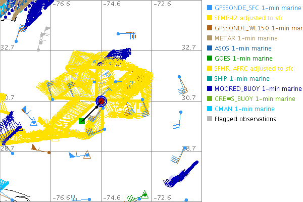Click the GPSSONDE_WL150 1-min marine legend label
The height and width of the screenshot is (202, 303).
pyautogui.click(x=258, y=28)
